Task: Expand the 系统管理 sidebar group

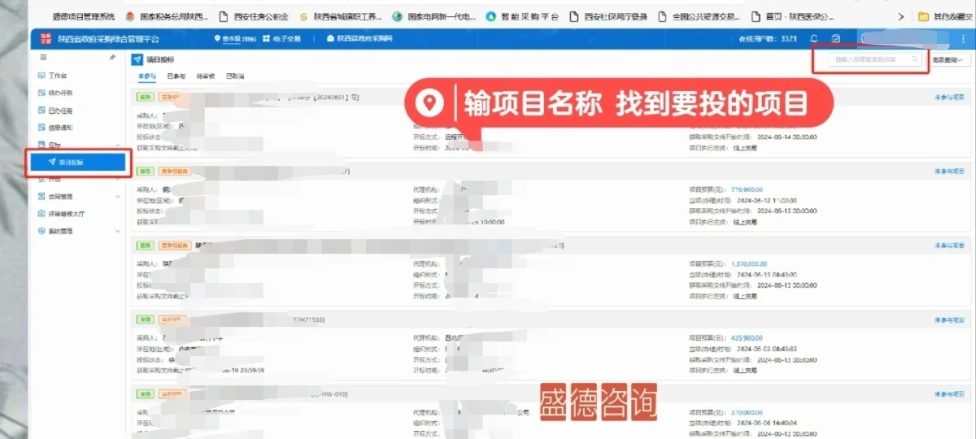Action: (80, 231)
